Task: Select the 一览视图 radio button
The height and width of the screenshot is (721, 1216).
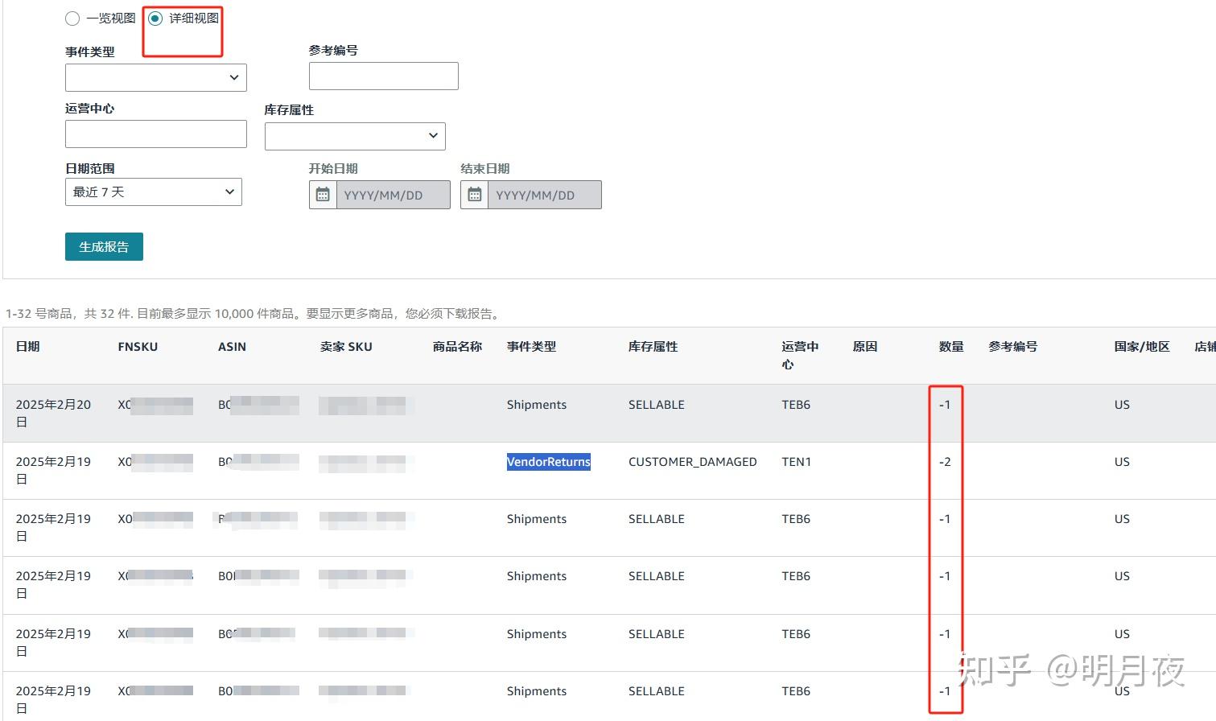Action: click(x=72, y=19)
